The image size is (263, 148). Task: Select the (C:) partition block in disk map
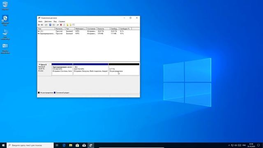point(90,69)
